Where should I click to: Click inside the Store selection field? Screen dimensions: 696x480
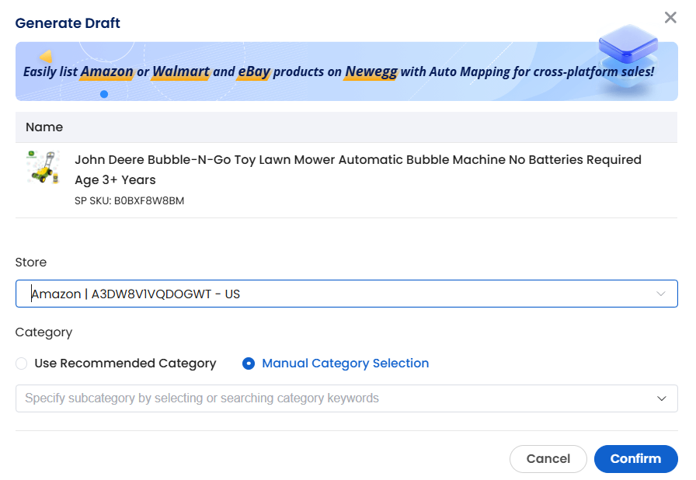click(346, 294)
